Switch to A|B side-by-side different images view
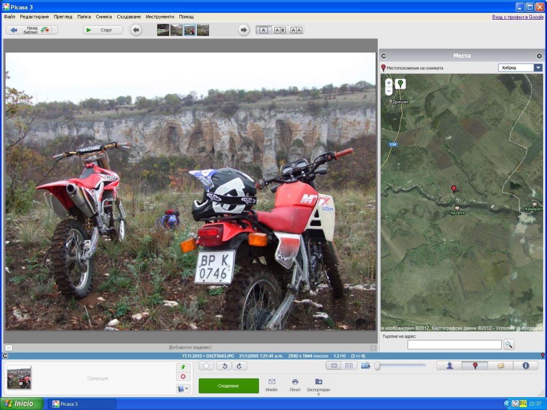This screenshot has width=547, height=410. point(280,30)
